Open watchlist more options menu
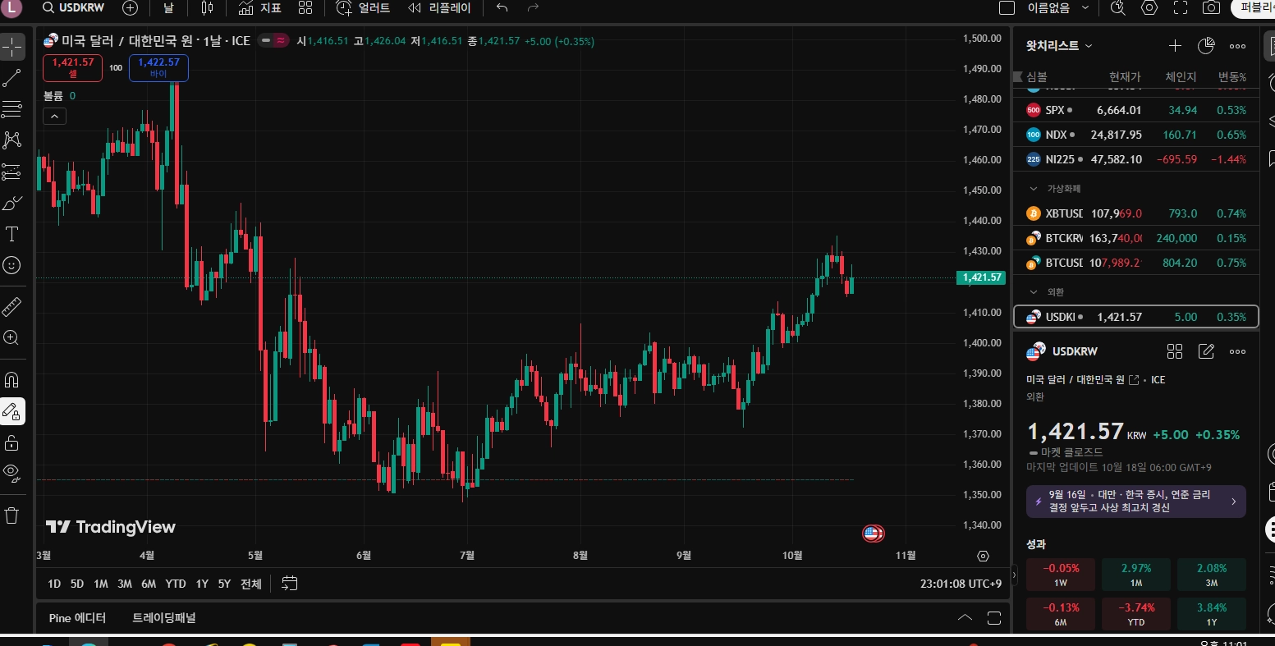 pos(1237,46)
